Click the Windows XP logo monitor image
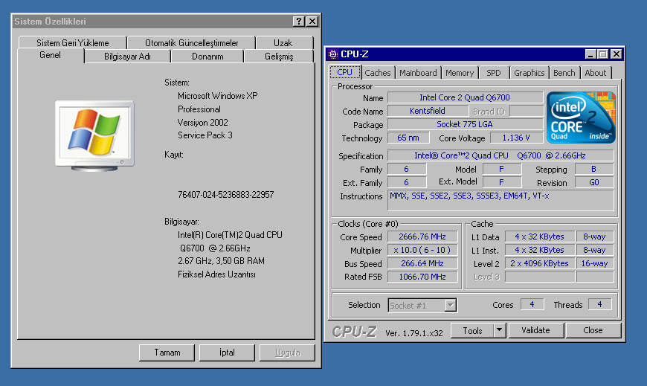This screenshot has height=386, width=647. (x=95, y=136)
